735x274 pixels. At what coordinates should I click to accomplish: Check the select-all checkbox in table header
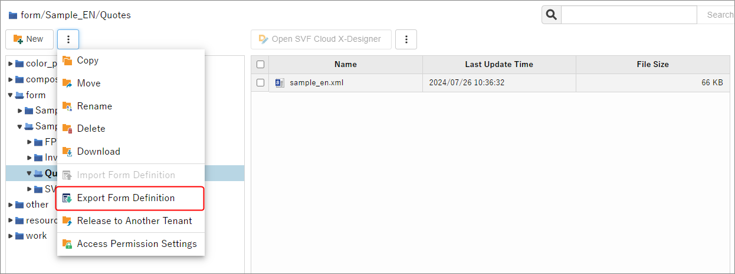pyautogui.click(x=260, y=65)
